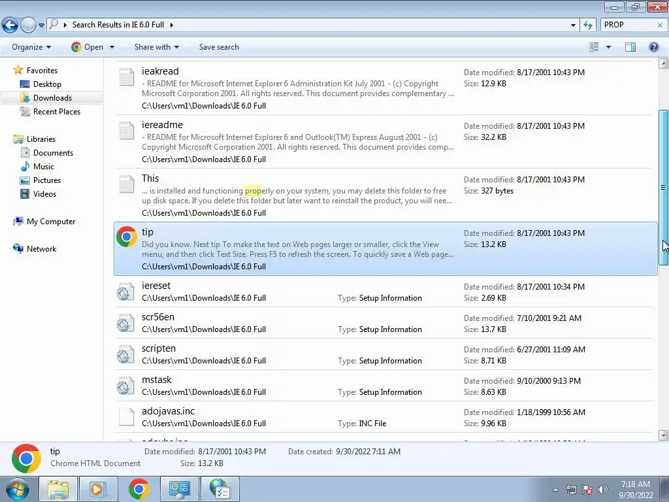The width and height of the screenshot is (669, 502).
Task: Open the Organize menu
Action: click(x=31, y=47)
